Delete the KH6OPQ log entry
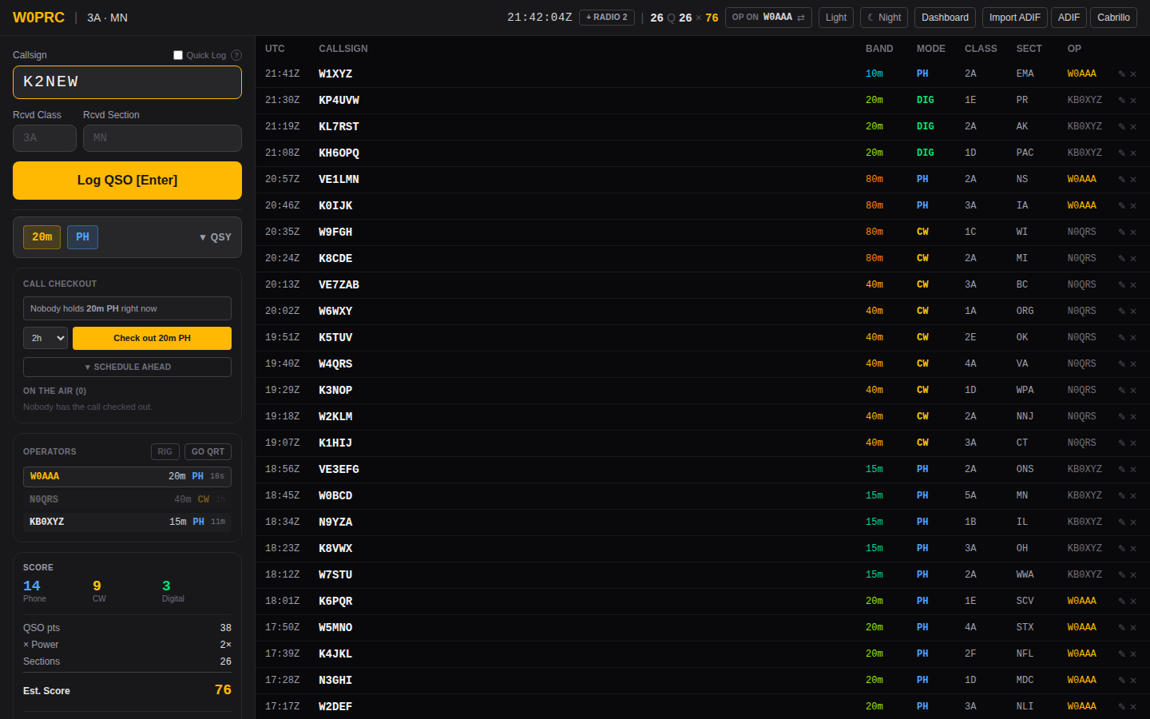Image resolution: width=1150 pixels, height=719 pixels. click(x=1133, y=153)
